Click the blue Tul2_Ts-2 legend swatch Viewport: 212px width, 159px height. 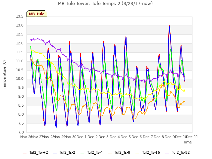(55, 153)
